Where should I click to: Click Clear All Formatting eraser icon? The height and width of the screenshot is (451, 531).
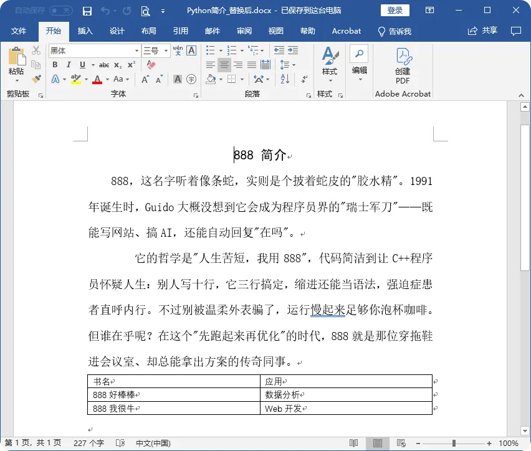pos(151,65)
